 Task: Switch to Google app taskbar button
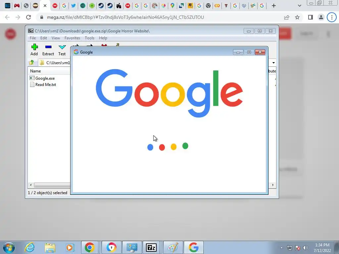pos(193,247)
